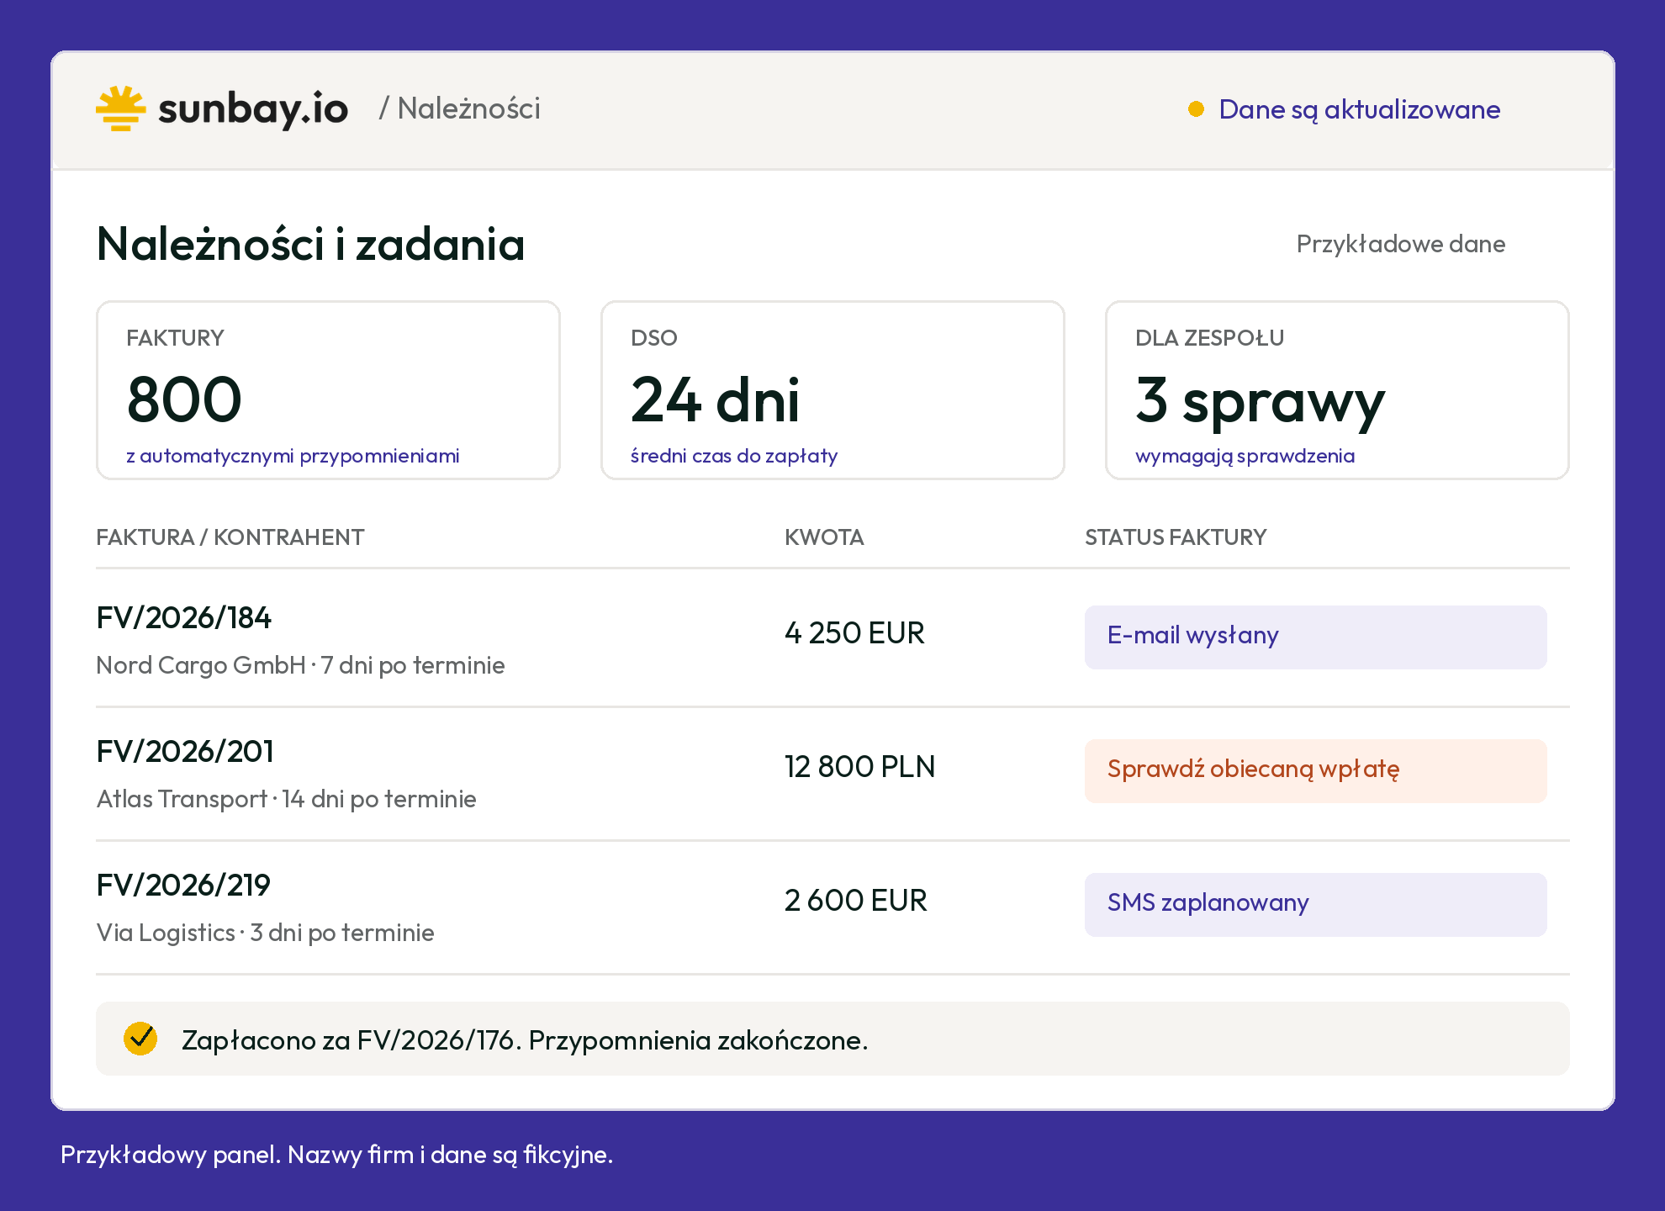Open invoice FV/2026/184
Image resolution: width=1665 pixels, height=1211 pixels.
coord(184,617)
